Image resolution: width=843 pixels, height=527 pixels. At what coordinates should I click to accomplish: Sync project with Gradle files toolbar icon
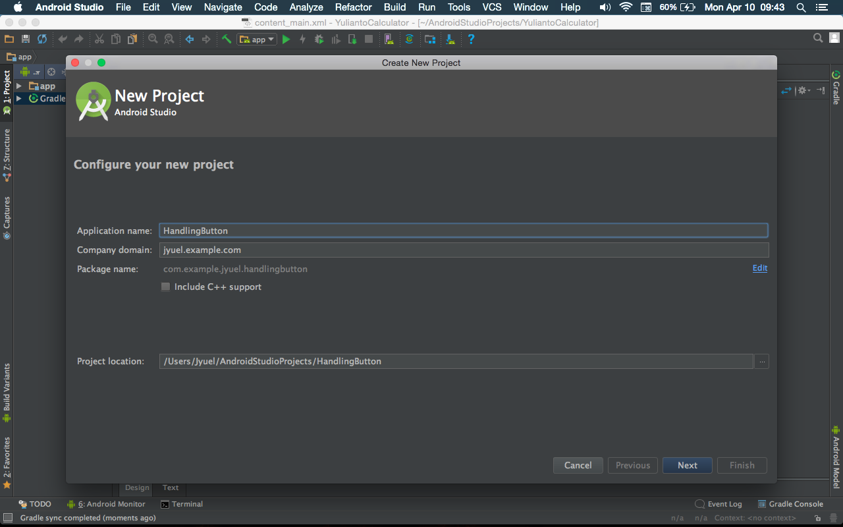410,39
